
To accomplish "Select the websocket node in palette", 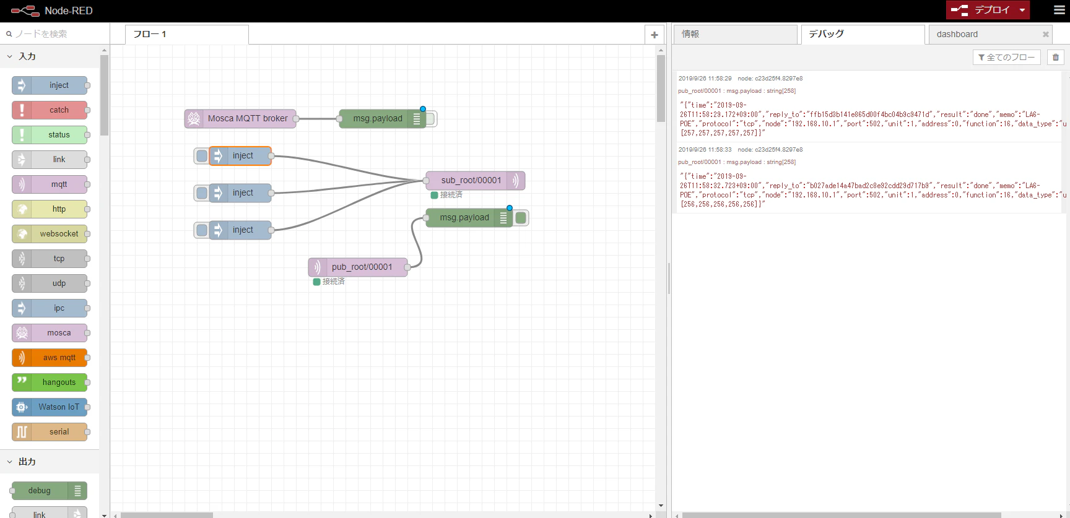I will click(x=50, y=234).
